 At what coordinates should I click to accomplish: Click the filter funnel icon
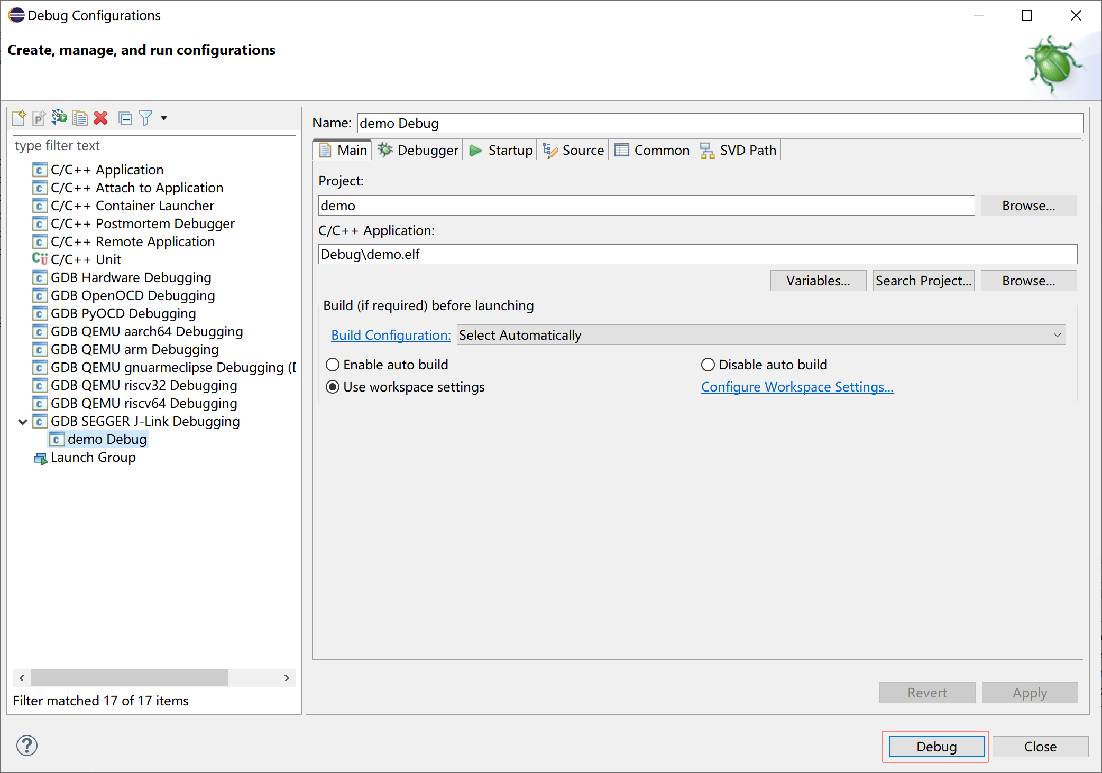[145, 118]
